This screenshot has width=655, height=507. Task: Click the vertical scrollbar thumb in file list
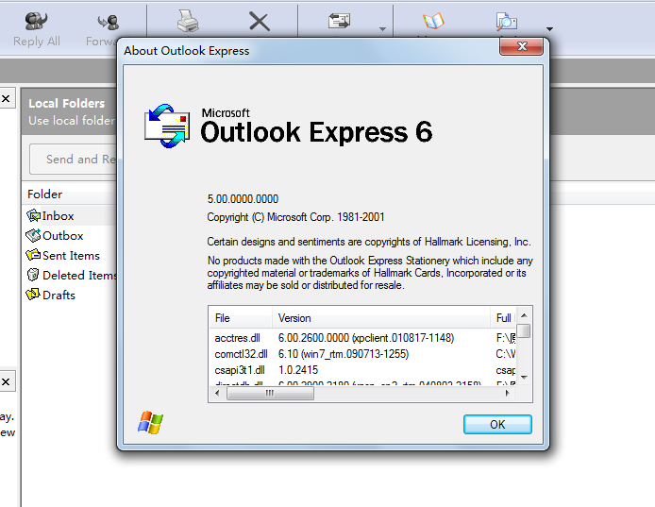(525, 331)
